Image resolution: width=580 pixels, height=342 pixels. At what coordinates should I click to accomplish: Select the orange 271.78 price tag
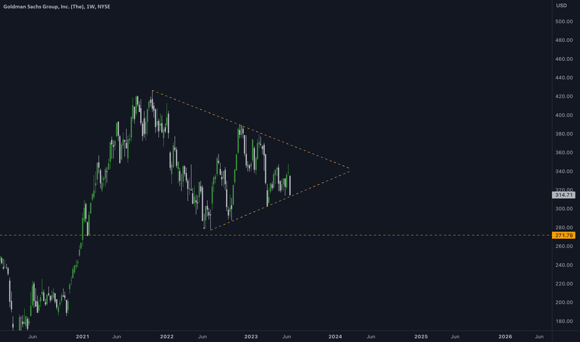[564, 235]
